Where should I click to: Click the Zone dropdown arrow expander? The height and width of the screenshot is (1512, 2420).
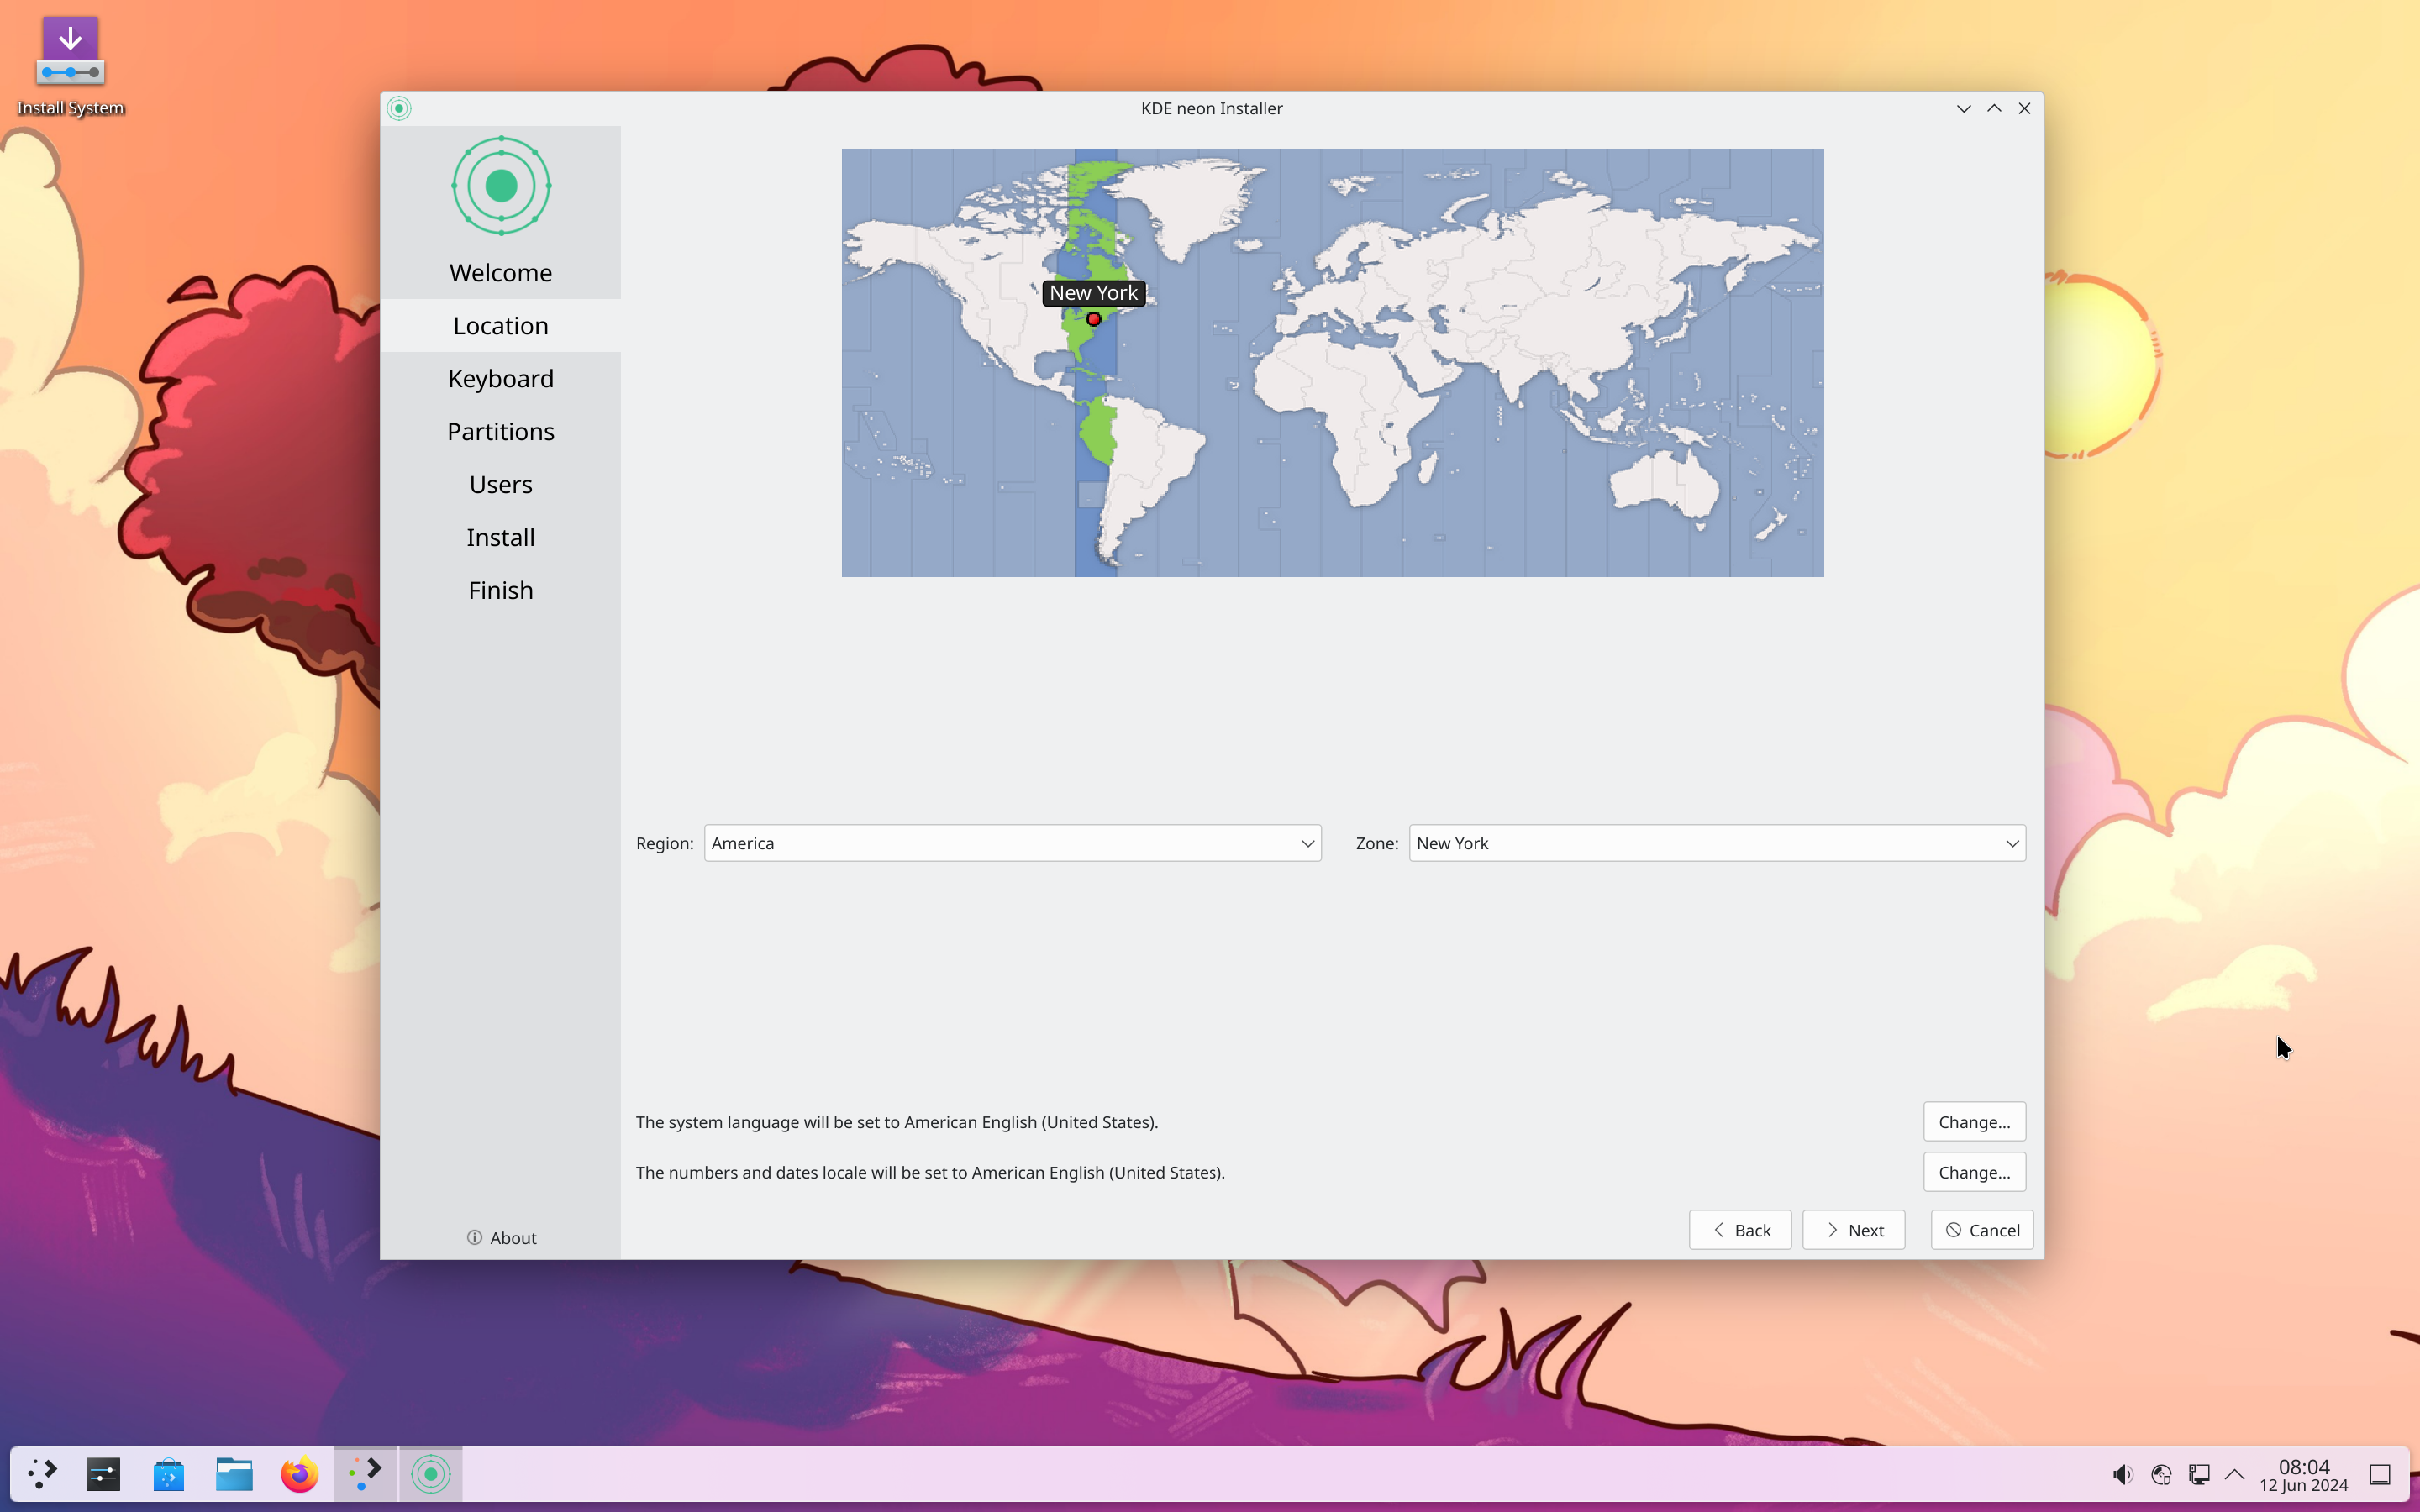tap(2012, 843)
